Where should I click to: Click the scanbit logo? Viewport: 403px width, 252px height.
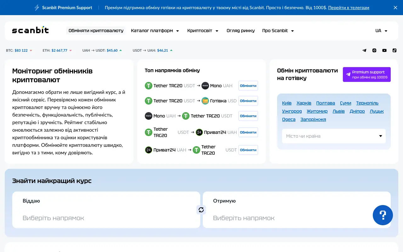(x=31, y=31)
